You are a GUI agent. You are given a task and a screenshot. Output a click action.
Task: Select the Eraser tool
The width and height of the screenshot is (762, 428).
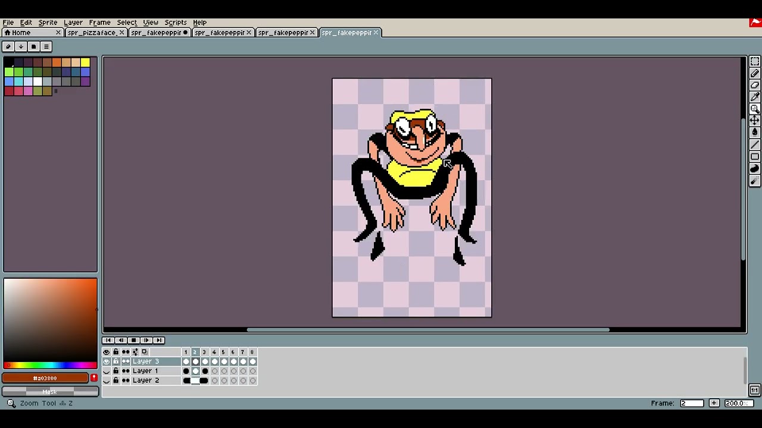[754, 85]
